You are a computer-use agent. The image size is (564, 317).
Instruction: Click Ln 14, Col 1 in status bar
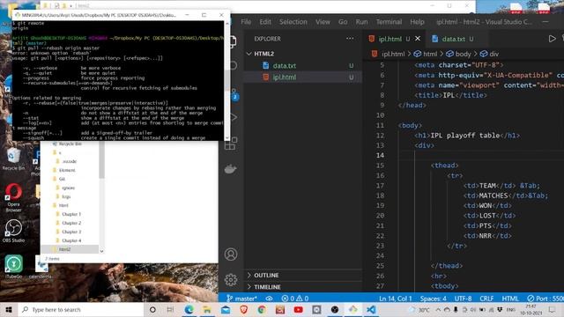point(396,299)
